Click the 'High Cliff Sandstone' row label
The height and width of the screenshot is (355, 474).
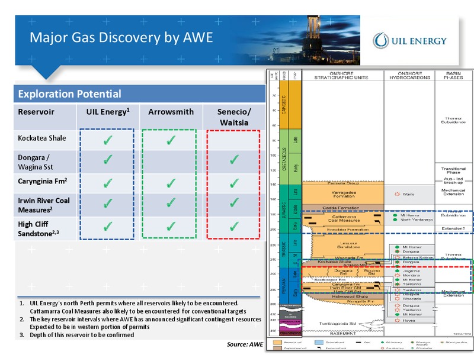pos(39,229)
